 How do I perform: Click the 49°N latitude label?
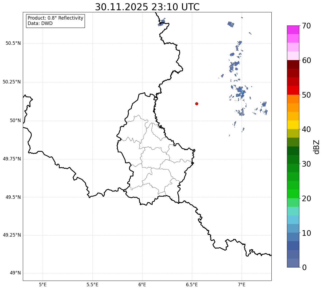point(15,273)
